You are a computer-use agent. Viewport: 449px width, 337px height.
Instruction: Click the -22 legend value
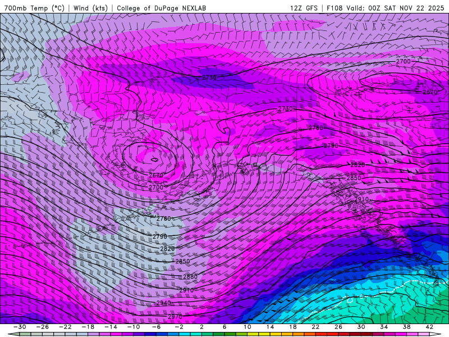65,327
